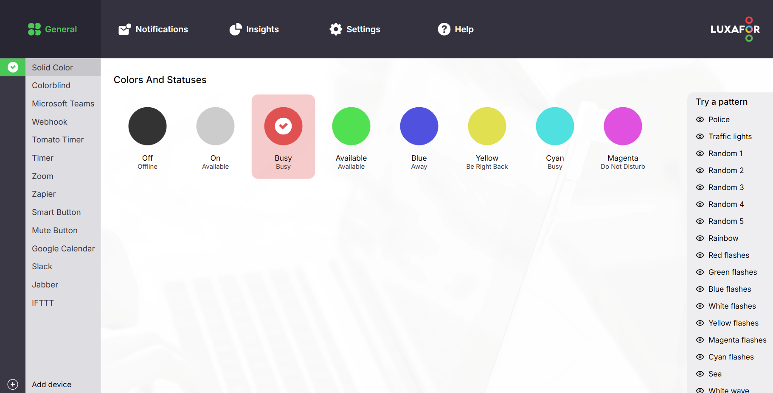
Task: Click eye icon beside Green flashes
Action: [700, 272]
